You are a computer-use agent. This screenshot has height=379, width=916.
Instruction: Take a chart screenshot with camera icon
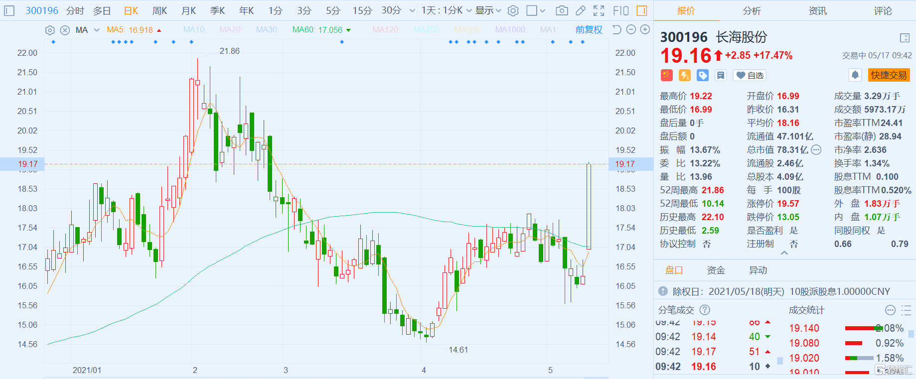coord(562,10)
